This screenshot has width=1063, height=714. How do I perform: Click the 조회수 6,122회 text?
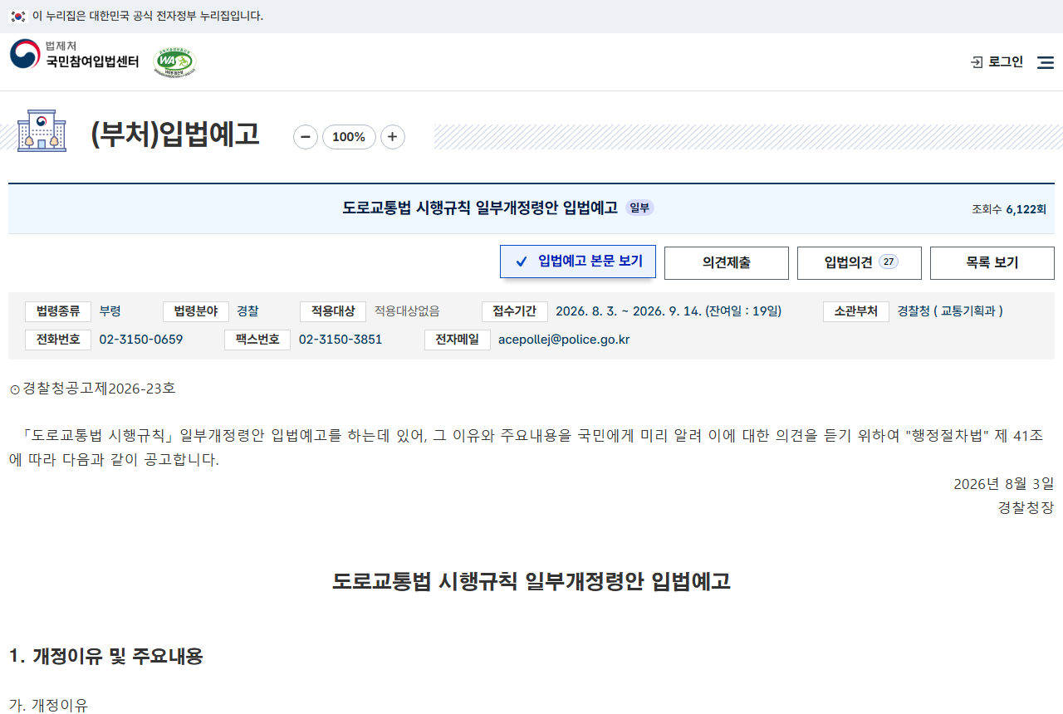click(1009, 209)
